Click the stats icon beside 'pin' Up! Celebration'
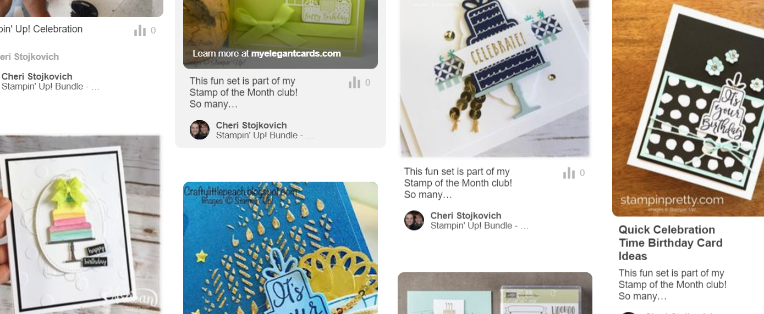This screenshot has height=314, width=764. coord(140,31)
